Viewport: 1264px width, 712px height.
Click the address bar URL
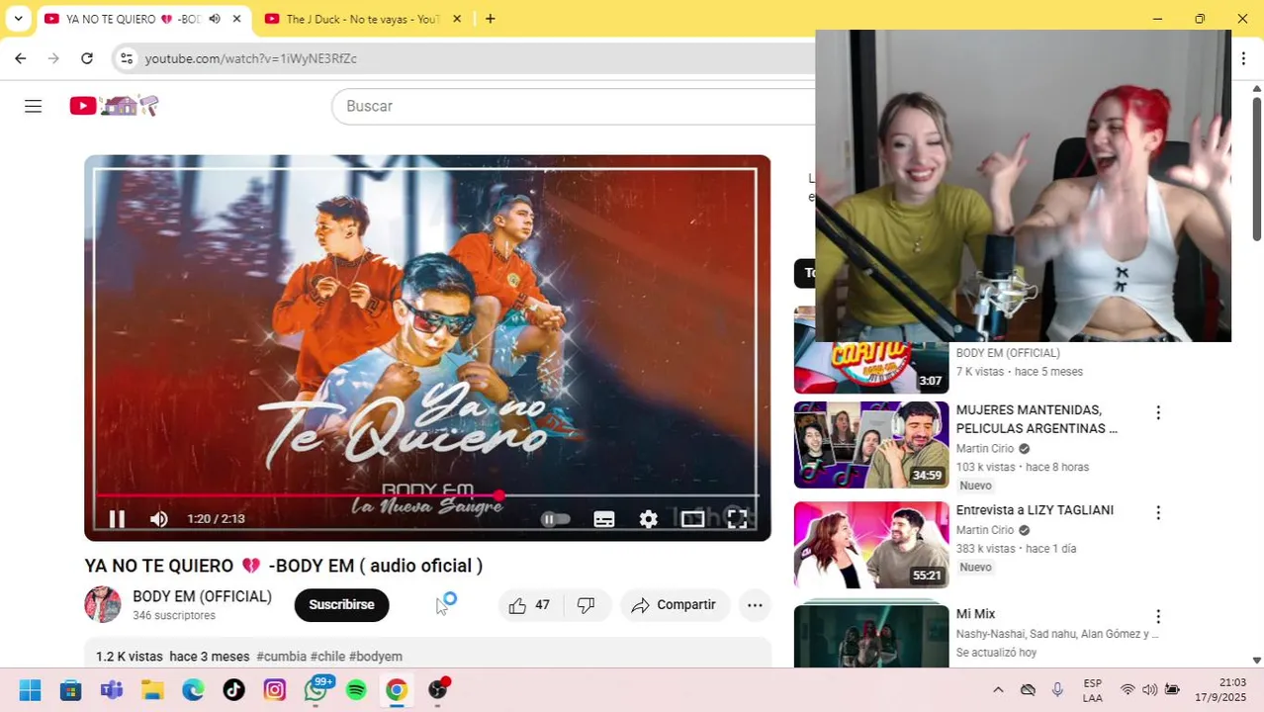pyautogui.click(x=250, y=59)
